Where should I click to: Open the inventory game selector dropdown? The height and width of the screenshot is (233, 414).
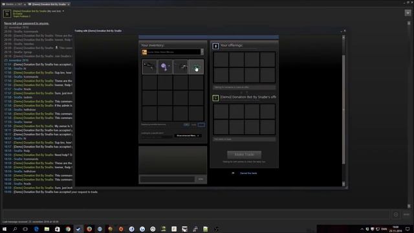[173, 52]
